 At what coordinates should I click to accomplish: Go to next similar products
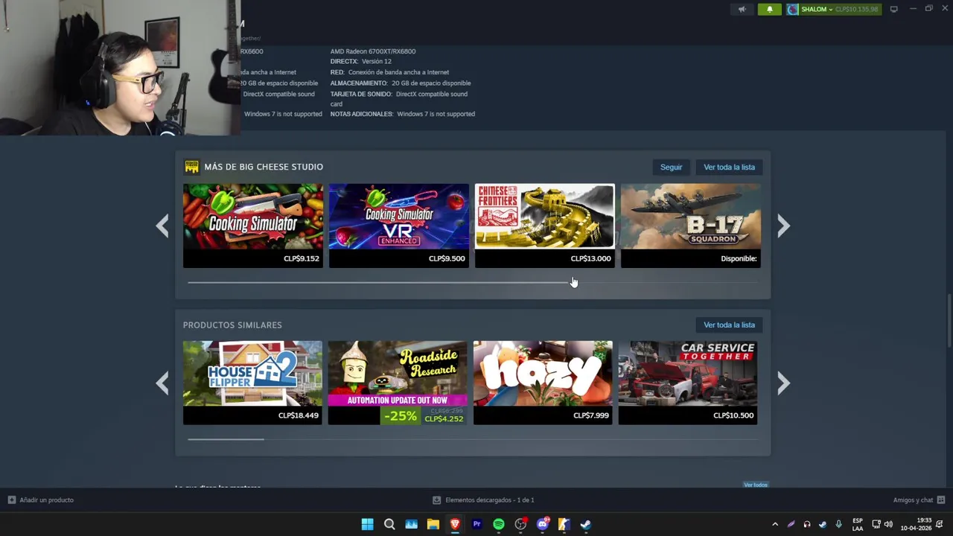pyautogui.click(x=783, y=383)
